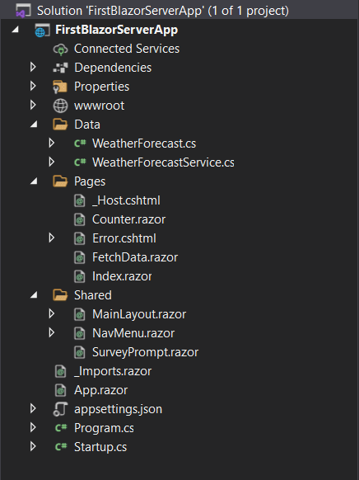Click the SurveyPrompt.razor file icon

pos(80,352)
